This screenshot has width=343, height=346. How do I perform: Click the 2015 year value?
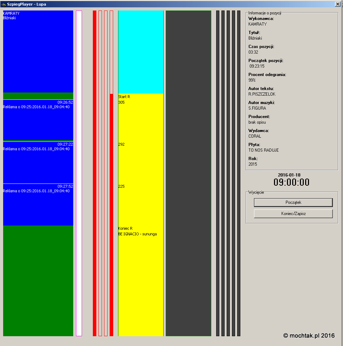coord(253,164)
